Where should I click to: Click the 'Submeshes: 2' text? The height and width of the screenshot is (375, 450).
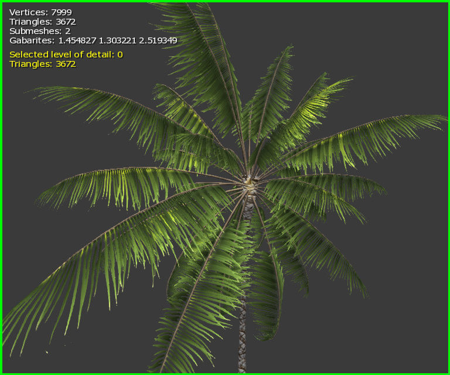tap(40, 31)
